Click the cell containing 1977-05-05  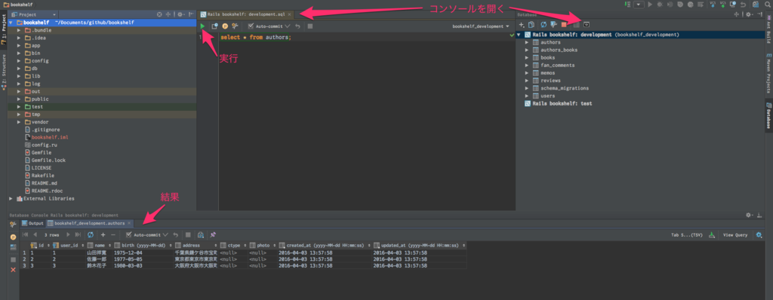coord(142,259)
